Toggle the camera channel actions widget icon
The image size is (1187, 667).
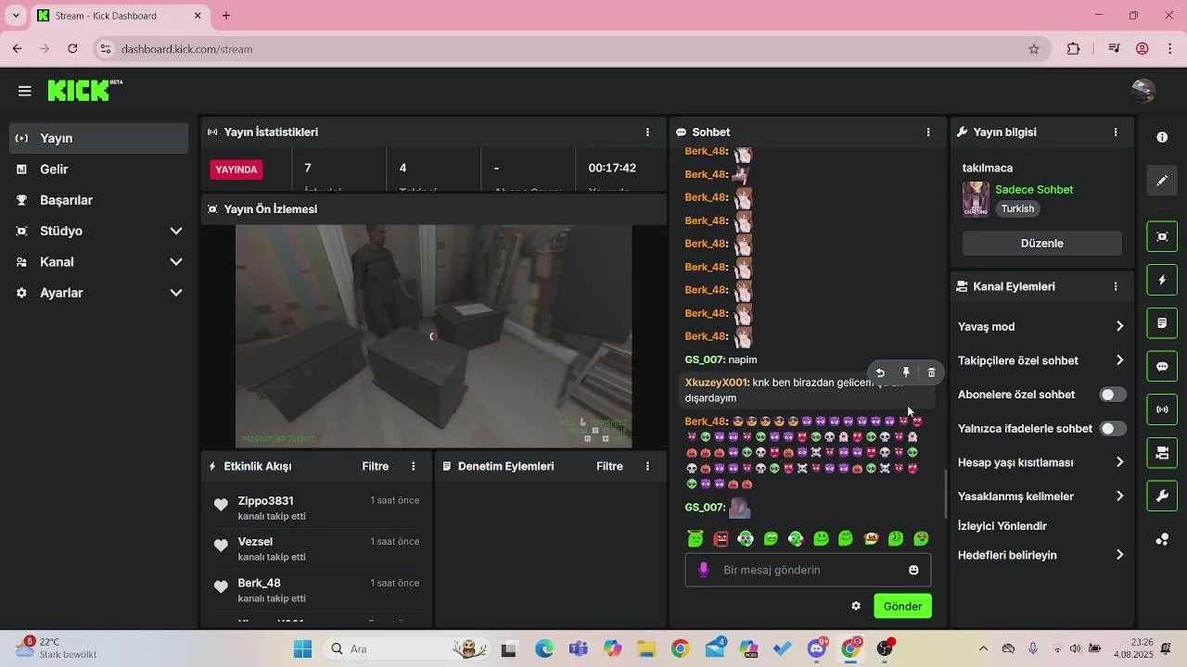(1162, 453)
